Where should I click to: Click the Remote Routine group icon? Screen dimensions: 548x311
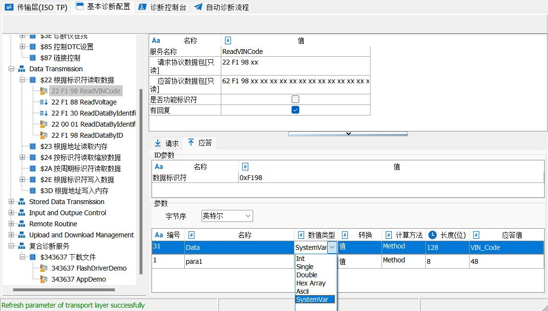pos(22,224)
